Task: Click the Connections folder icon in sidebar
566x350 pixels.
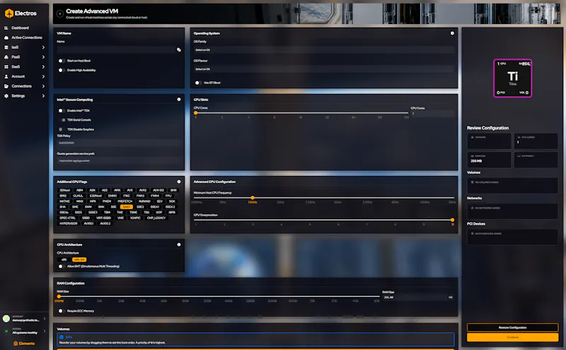Action: 6,86
